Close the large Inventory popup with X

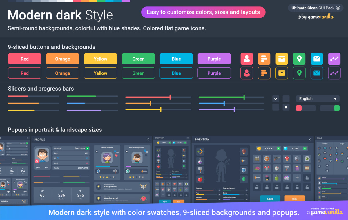(310, 140)
